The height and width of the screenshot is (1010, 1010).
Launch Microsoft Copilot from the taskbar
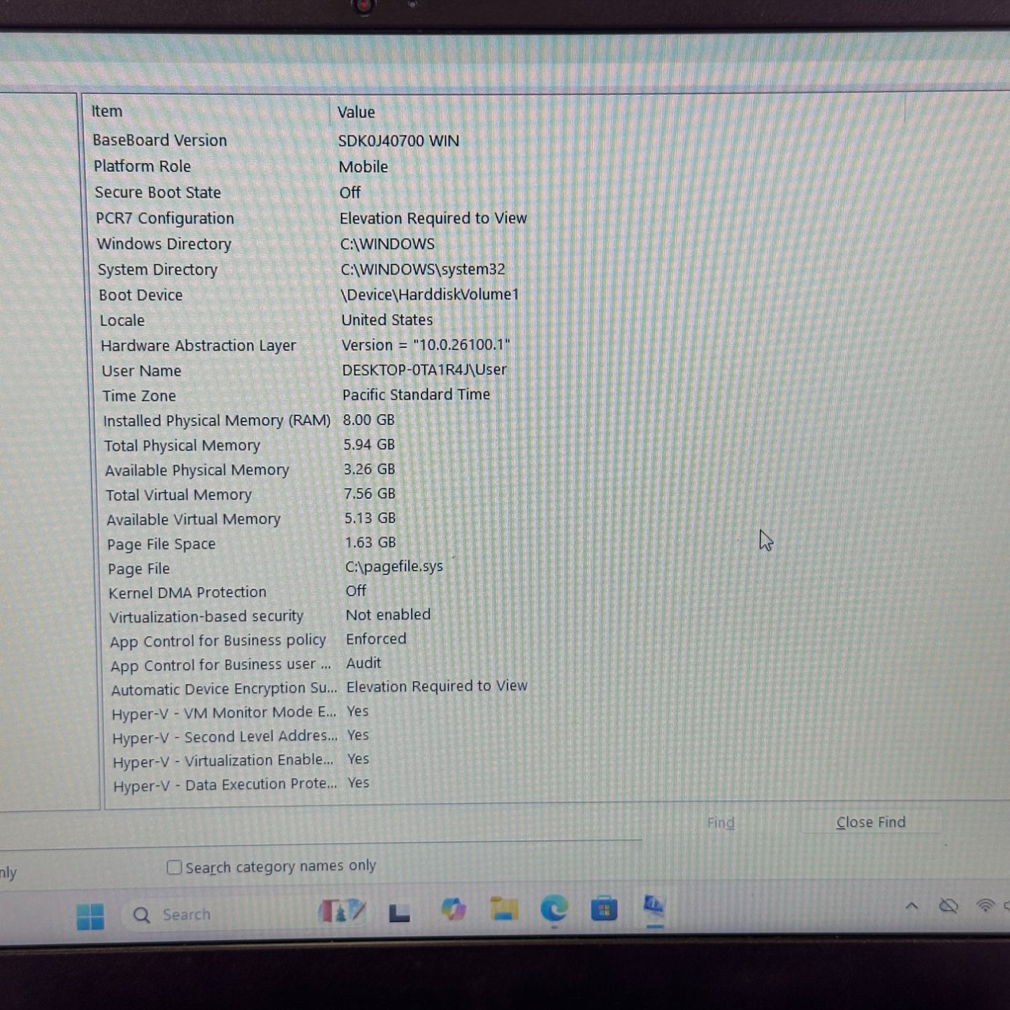(x=453, y=910)
